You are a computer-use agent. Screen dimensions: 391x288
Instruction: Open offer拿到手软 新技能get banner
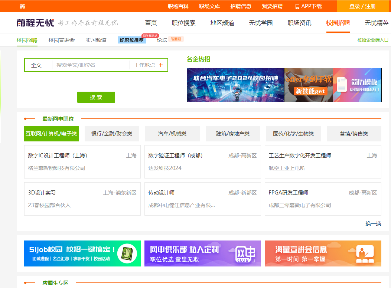pyautogui.click(x=309, y=85)
